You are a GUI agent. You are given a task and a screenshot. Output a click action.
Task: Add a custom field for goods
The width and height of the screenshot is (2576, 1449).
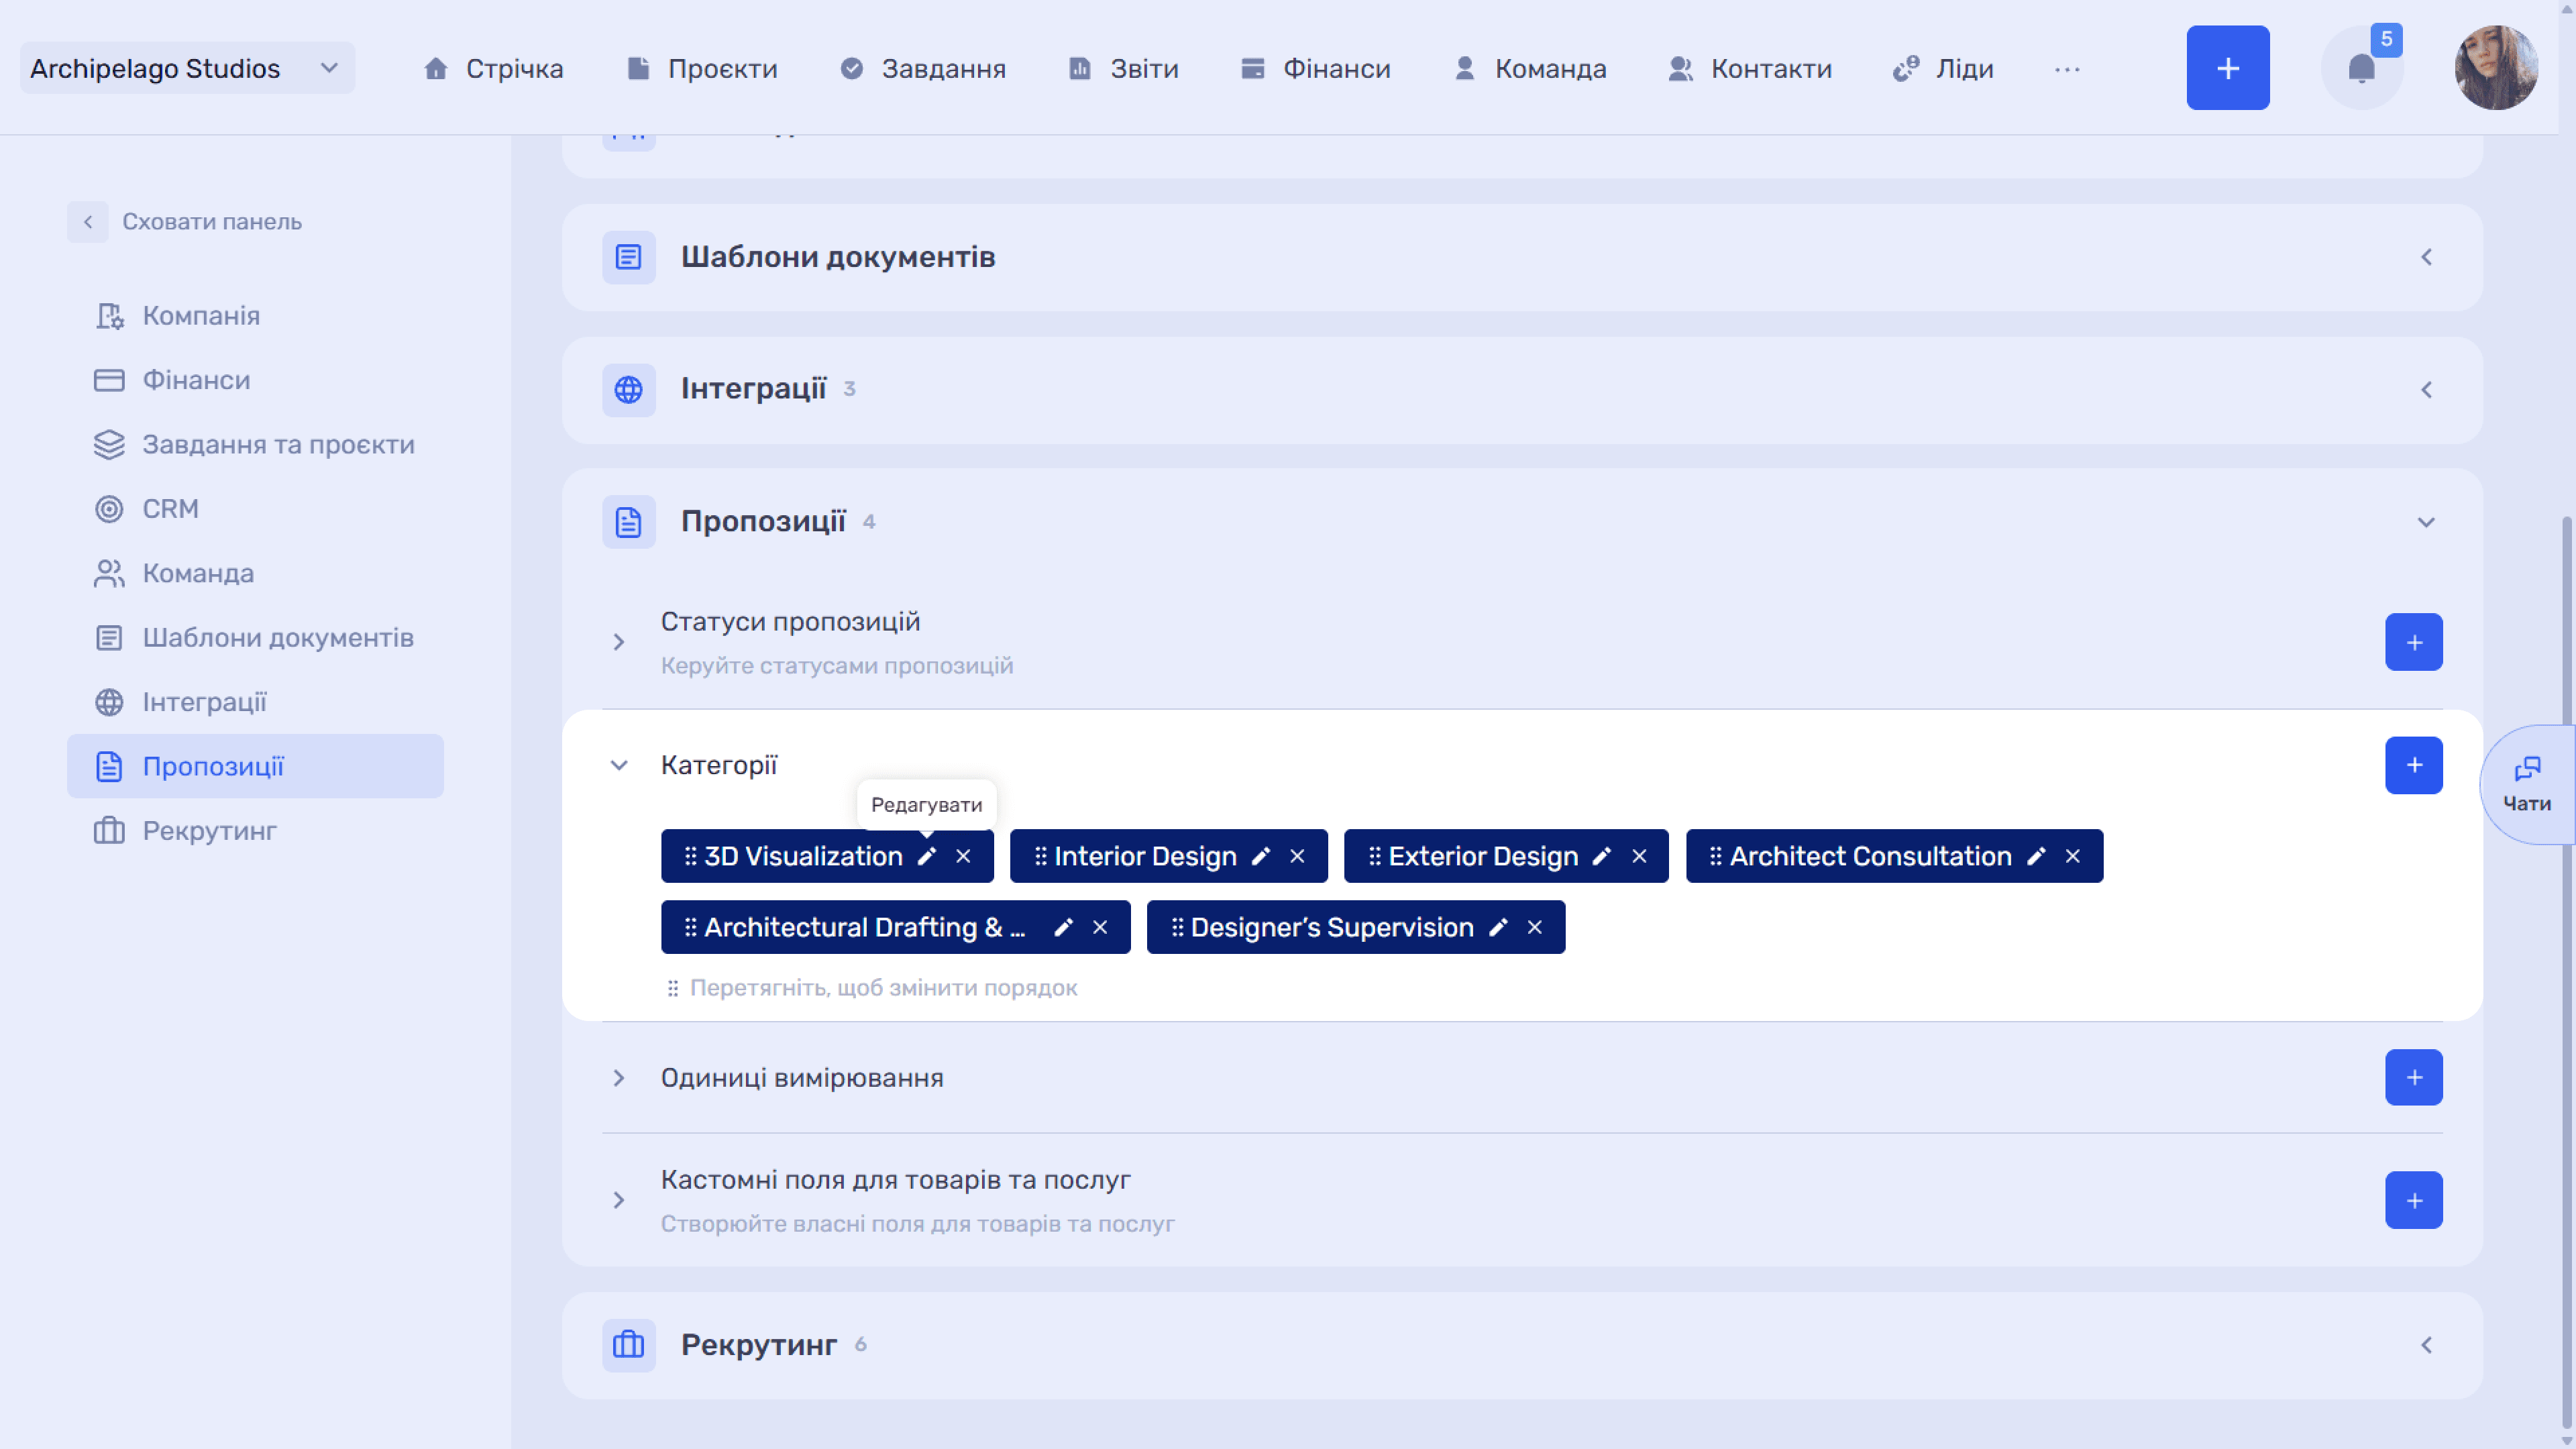click(2413, 1200)
